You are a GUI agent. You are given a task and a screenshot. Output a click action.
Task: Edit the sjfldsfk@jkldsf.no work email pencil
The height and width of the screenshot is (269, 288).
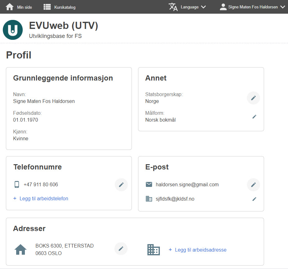coord(254,199)
